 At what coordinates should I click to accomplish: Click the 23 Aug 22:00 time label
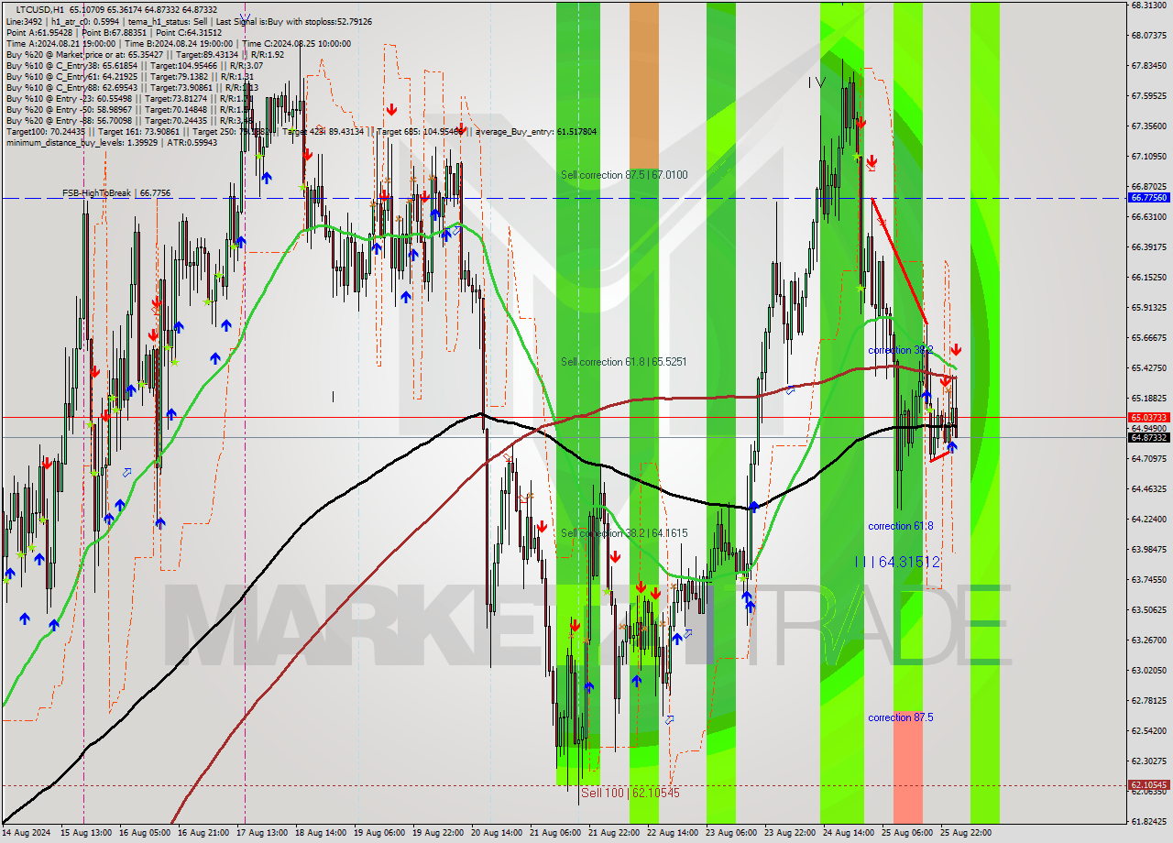click(x=791, y=833)
